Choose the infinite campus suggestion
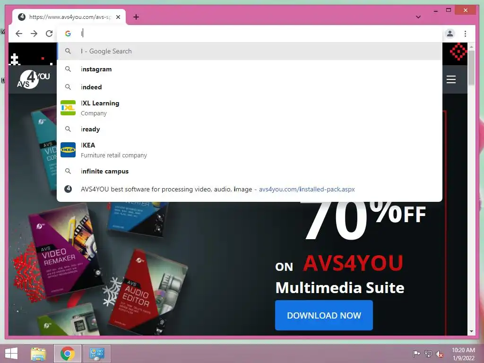 [x=250, y=171]
